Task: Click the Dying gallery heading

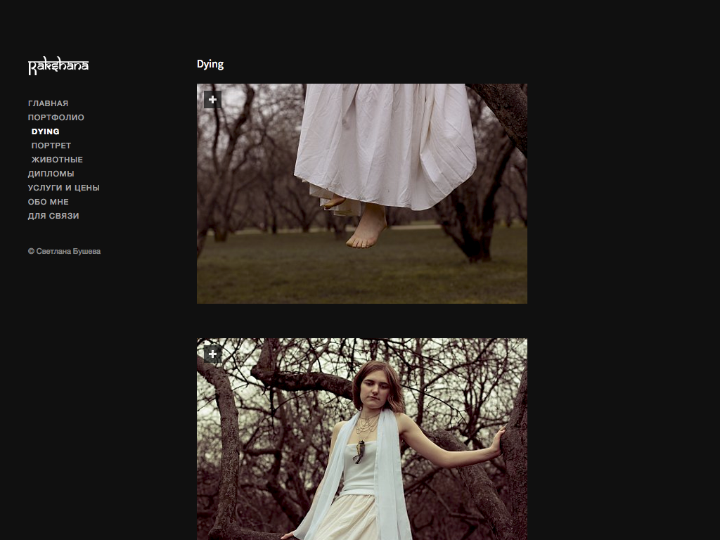Action: tap(210, 65)
